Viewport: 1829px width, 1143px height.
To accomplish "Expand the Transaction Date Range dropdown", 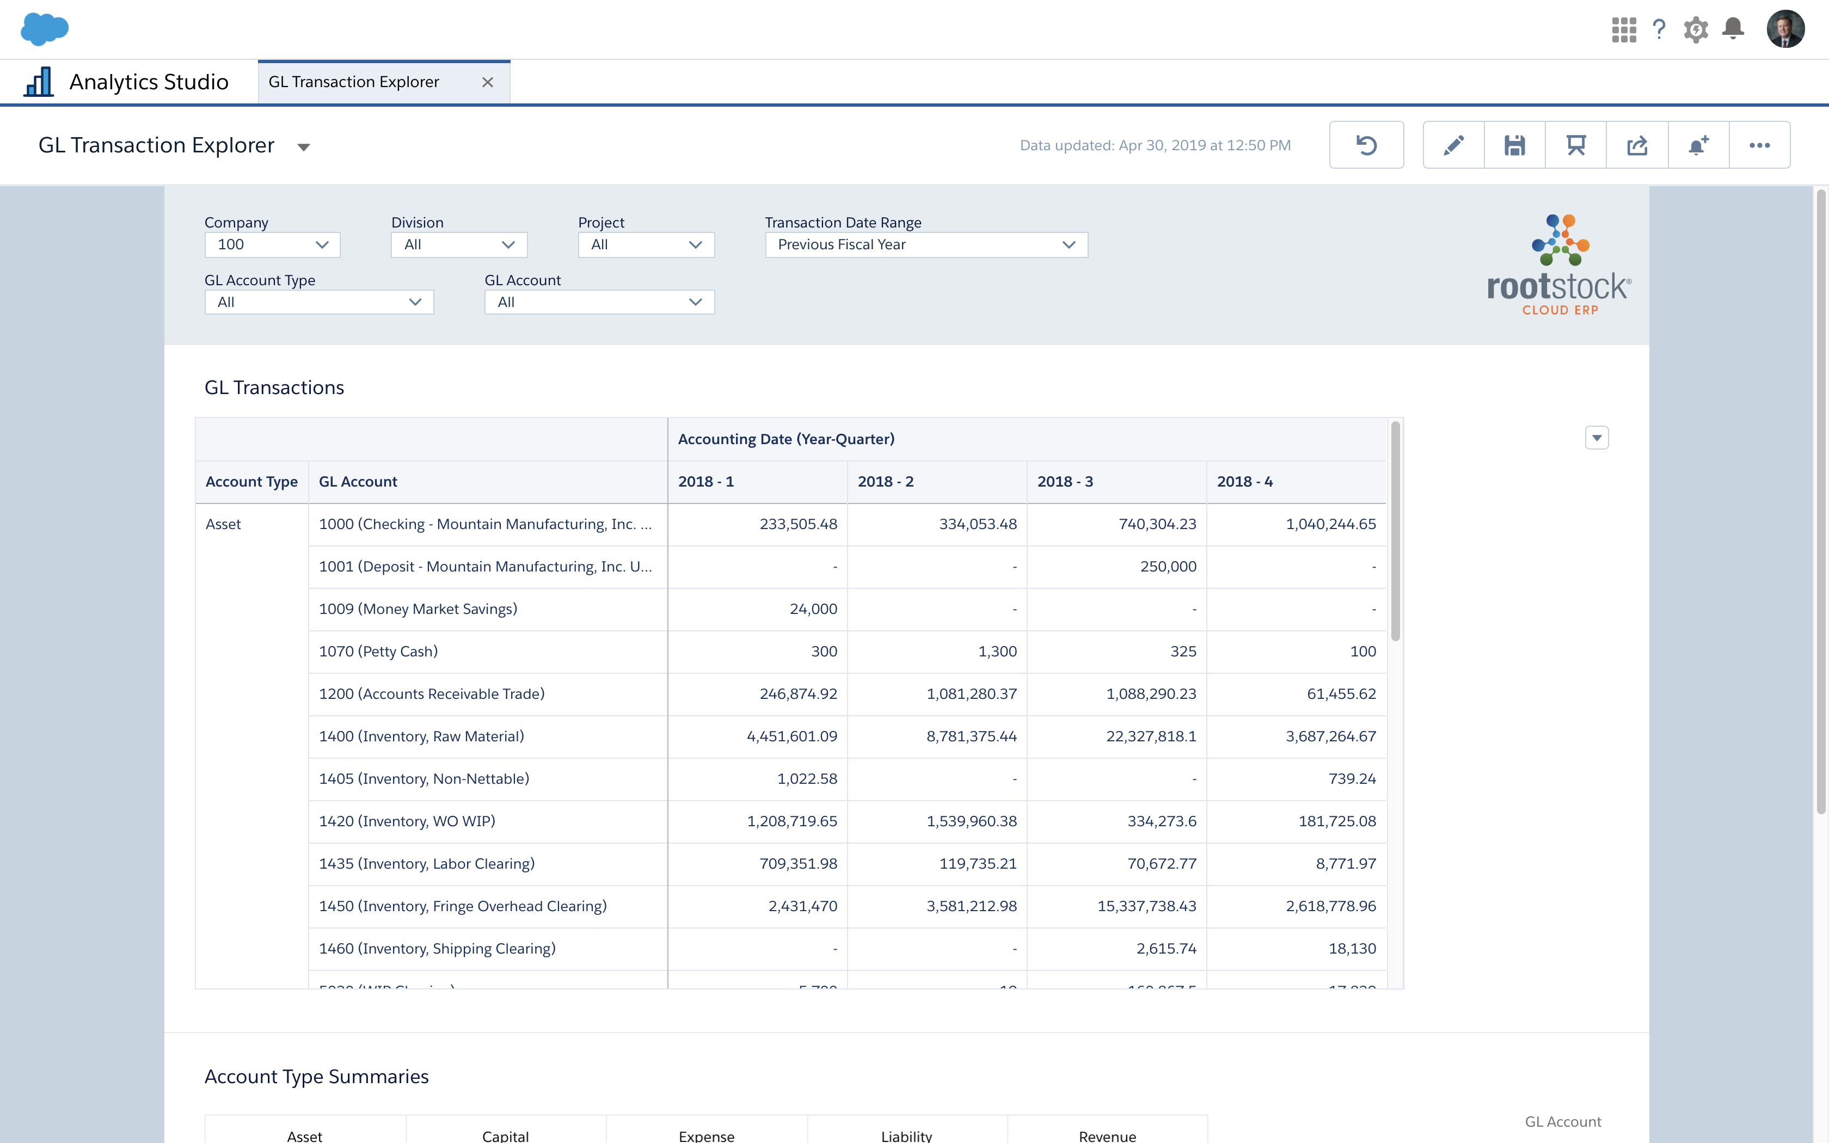I will coord(926,245).
